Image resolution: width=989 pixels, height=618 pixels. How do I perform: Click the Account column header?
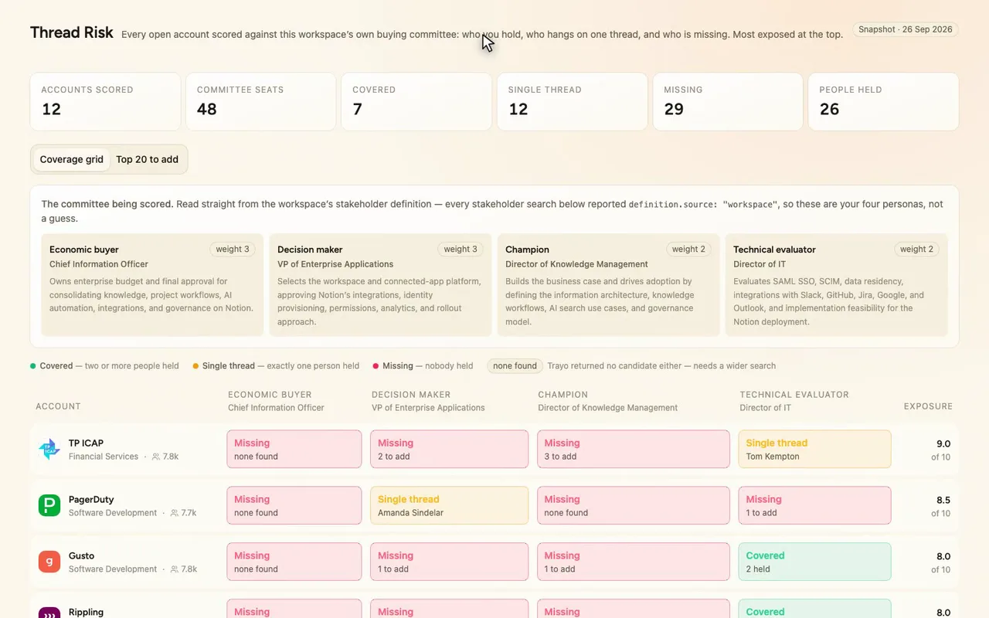click(58, 406)
